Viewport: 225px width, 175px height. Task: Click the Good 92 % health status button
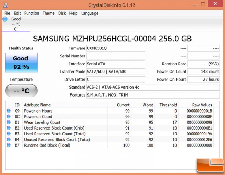21,62
